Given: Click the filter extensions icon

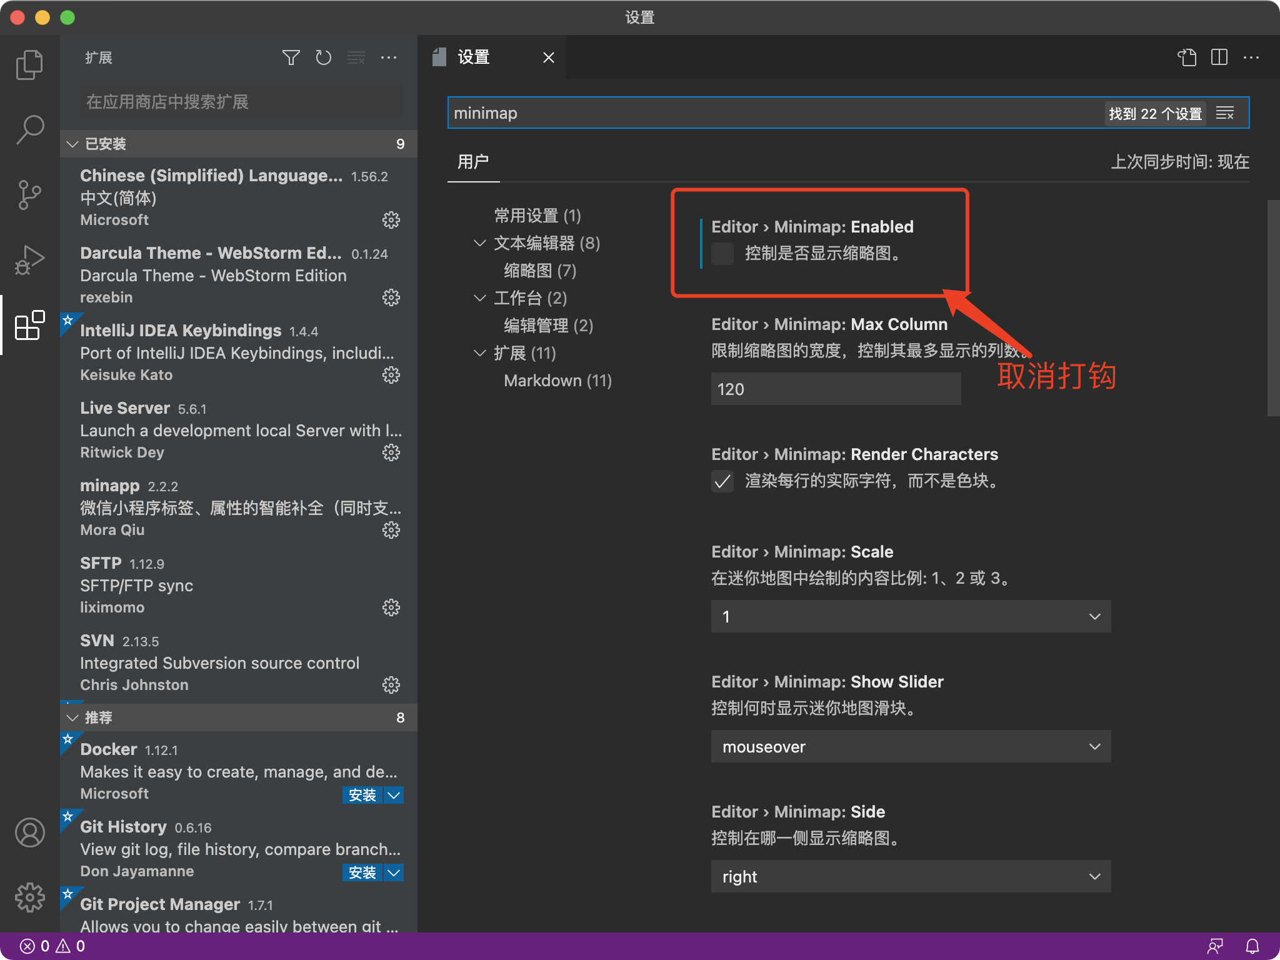Looking at the screenshot, I should click(x=291, y=57).
